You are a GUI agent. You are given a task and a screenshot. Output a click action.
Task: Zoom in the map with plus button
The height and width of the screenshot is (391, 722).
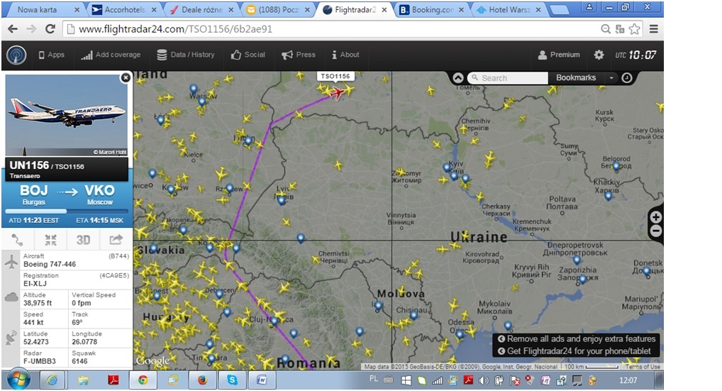[656, 217]
